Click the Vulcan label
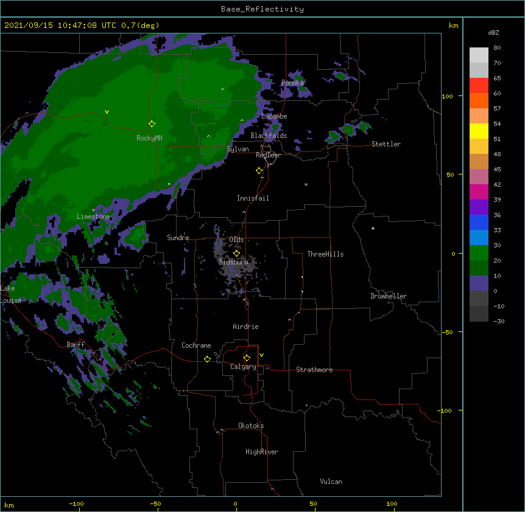 (x=331, y=482)
